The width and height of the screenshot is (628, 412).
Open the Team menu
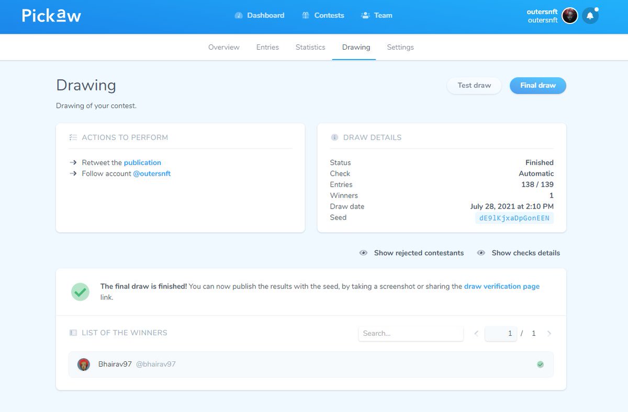point(377,16)
